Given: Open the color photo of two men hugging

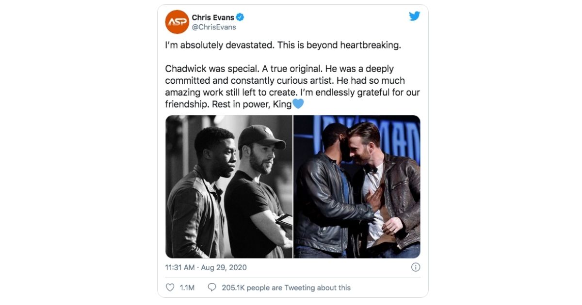Looking at the screenshot, I should pyautogui.click(x=357, y=186).
